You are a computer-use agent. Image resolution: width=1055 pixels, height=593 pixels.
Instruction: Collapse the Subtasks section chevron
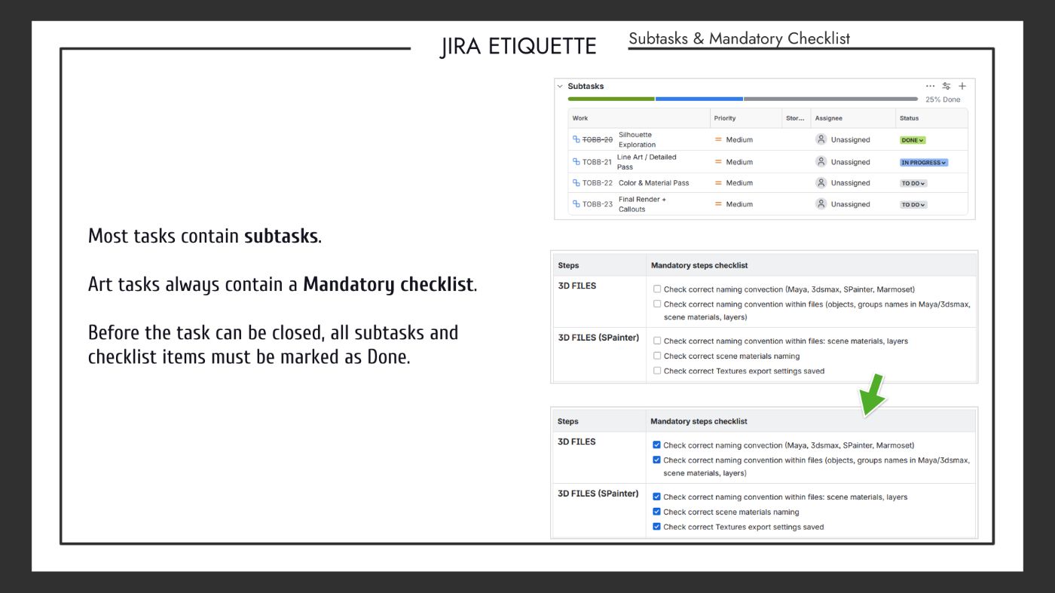[560, 86]
